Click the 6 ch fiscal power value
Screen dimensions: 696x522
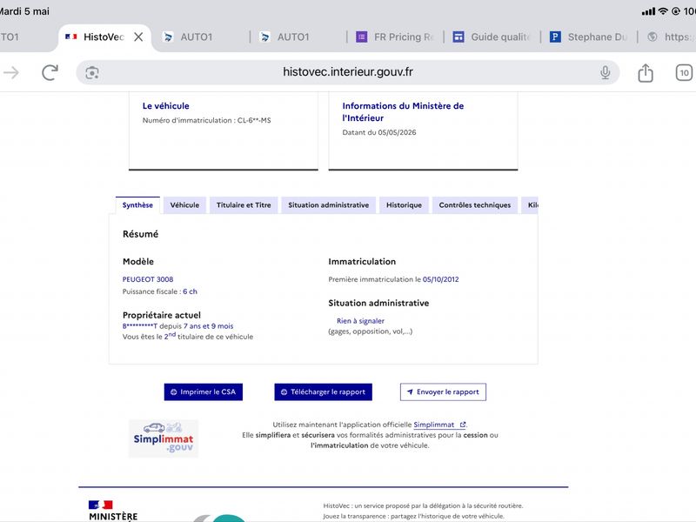coord(190,291)
